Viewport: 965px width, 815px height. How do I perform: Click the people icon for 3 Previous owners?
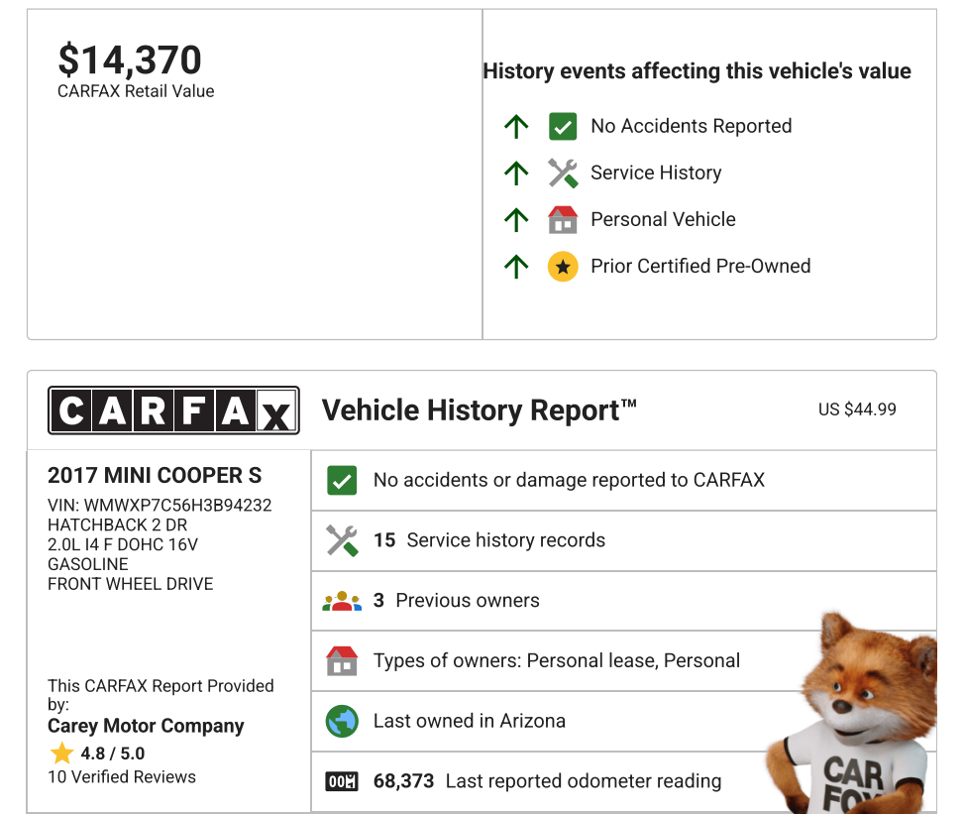[x=342, y=601]
